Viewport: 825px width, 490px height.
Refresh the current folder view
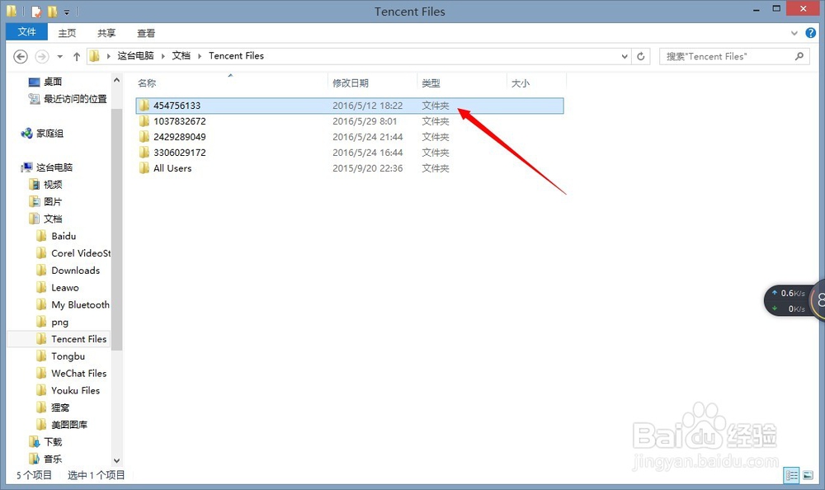(x=641, y=56)
